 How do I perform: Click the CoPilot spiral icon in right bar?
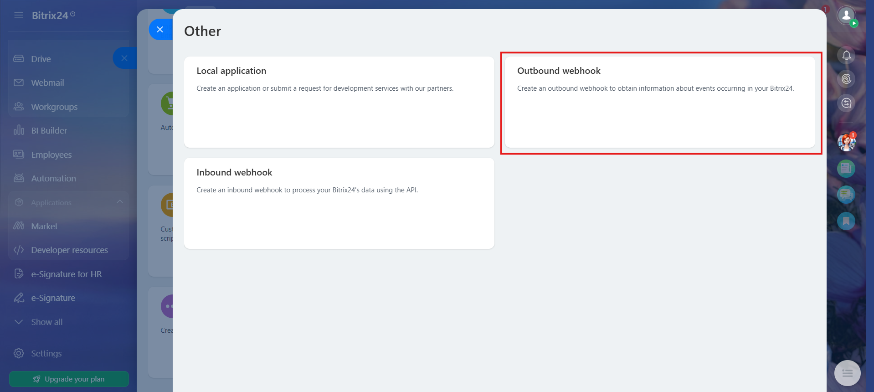[x=846, y=79]
